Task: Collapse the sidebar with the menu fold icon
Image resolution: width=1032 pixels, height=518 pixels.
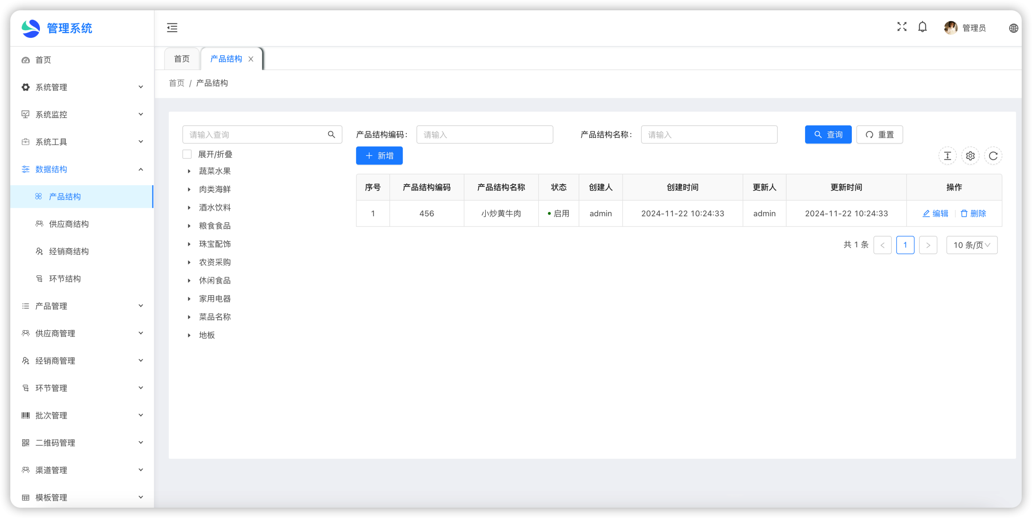Action: pos(172,28)
